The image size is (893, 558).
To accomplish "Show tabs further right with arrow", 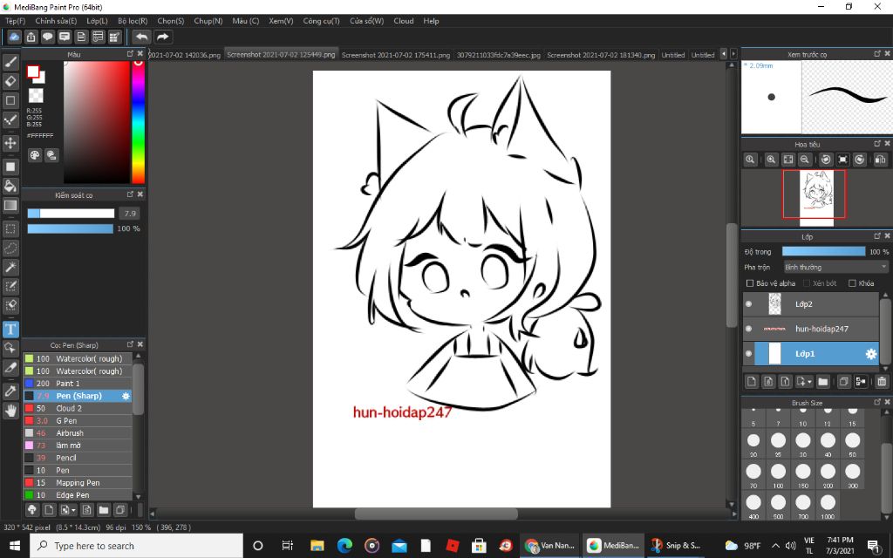I will coord(733,54).
